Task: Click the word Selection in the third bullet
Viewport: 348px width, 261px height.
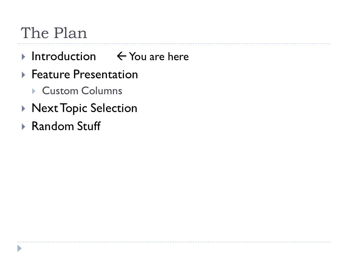Action: pyautogui.click(x=114, y=108)
